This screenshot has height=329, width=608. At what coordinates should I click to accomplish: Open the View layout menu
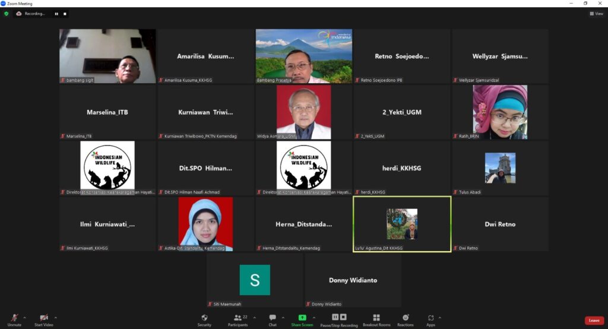pos(596,14)
